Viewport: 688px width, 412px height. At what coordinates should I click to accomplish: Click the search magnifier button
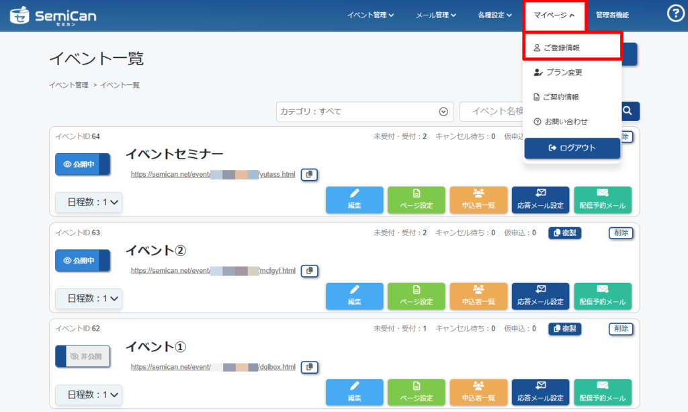[628, 112]
